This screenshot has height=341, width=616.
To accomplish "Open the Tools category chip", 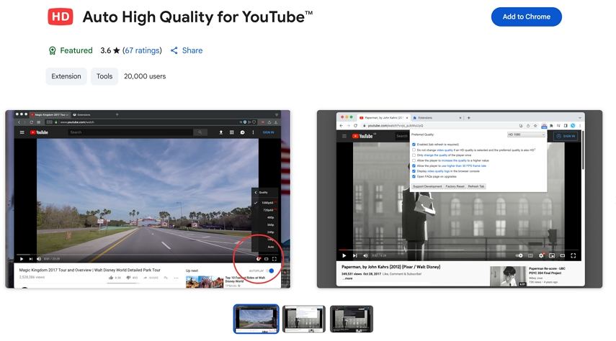I will (x=104, y=76).
